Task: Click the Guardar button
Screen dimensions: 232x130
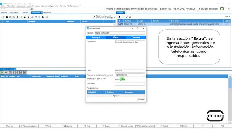Action: coord(141,100)
